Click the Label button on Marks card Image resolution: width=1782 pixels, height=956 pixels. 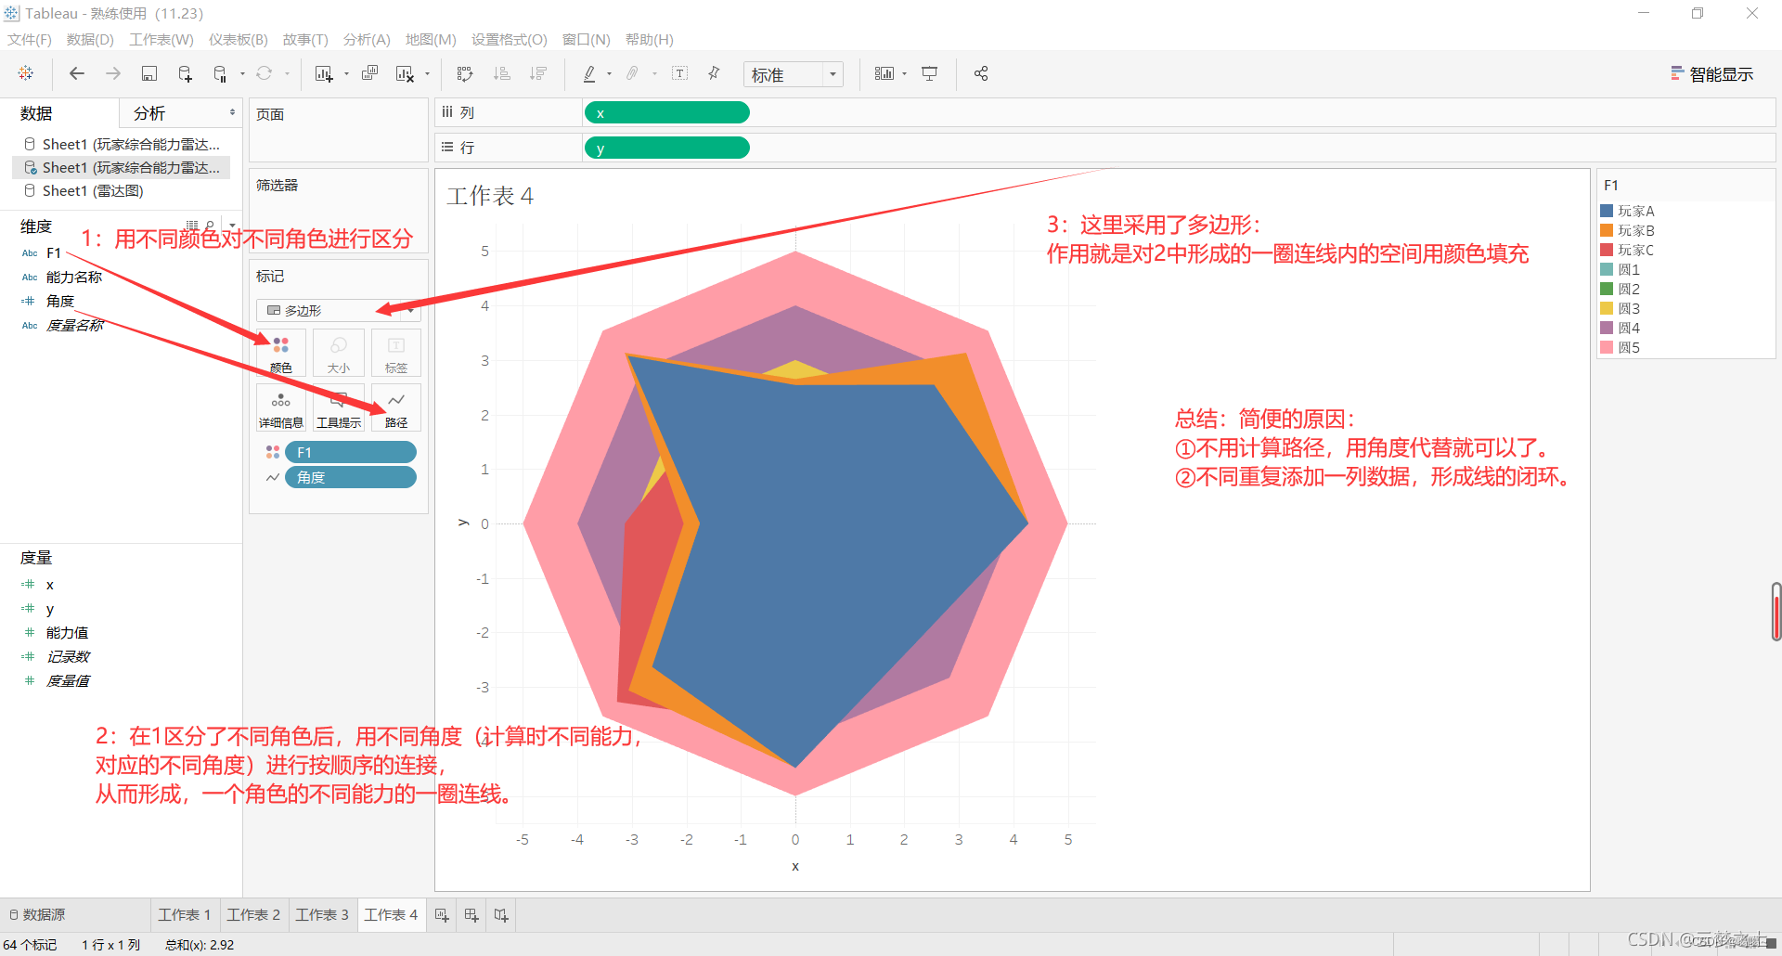[396, 354]
